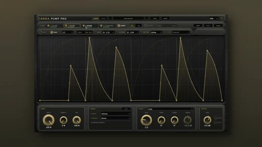Click the Phase knob
This screenshot has height=147, width=262.
[161, 120]
